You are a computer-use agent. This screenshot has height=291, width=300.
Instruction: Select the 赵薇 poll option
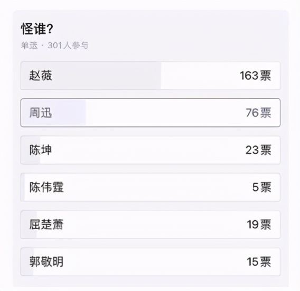coord(151,76)
